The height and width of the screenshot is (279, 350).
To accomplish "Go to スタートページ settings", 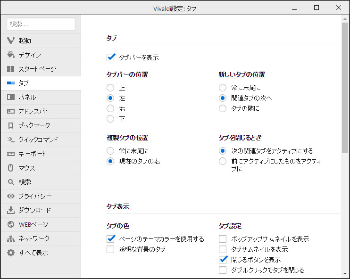I will [41, 69].
